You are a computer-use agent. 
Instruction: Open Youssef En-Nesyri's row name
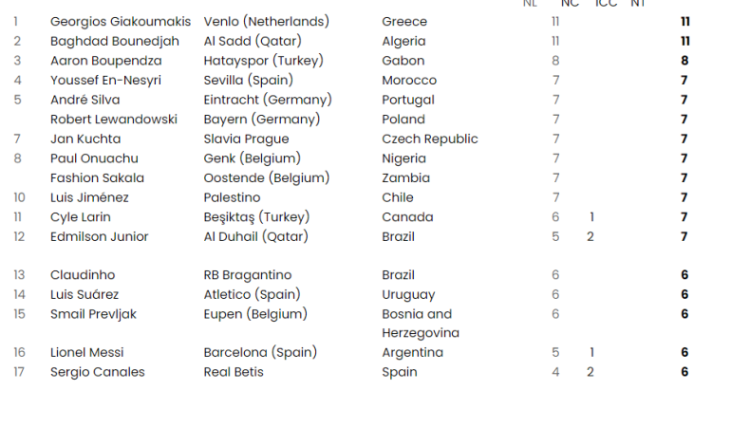coord(104,81)
